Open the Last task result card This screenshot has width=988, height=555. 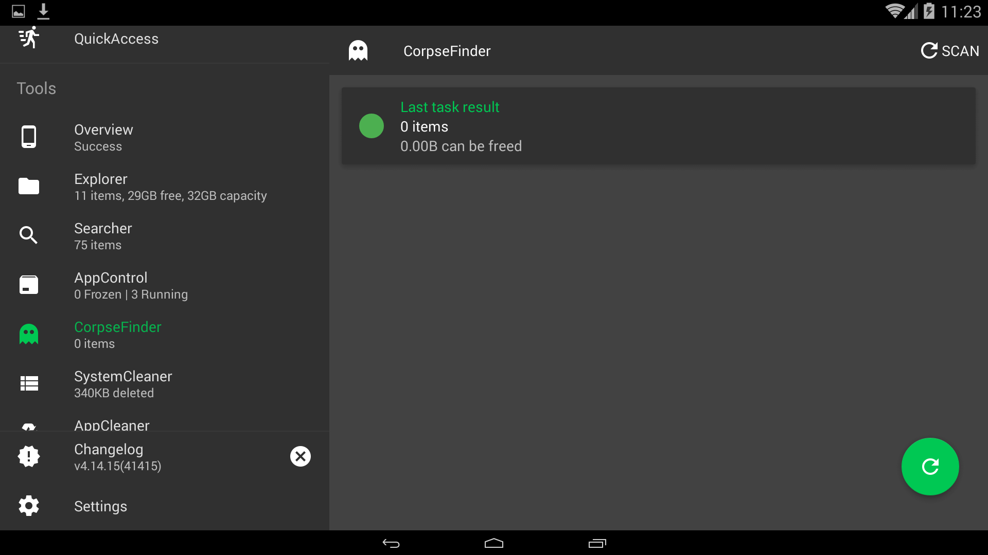click(x=658, y=126)
